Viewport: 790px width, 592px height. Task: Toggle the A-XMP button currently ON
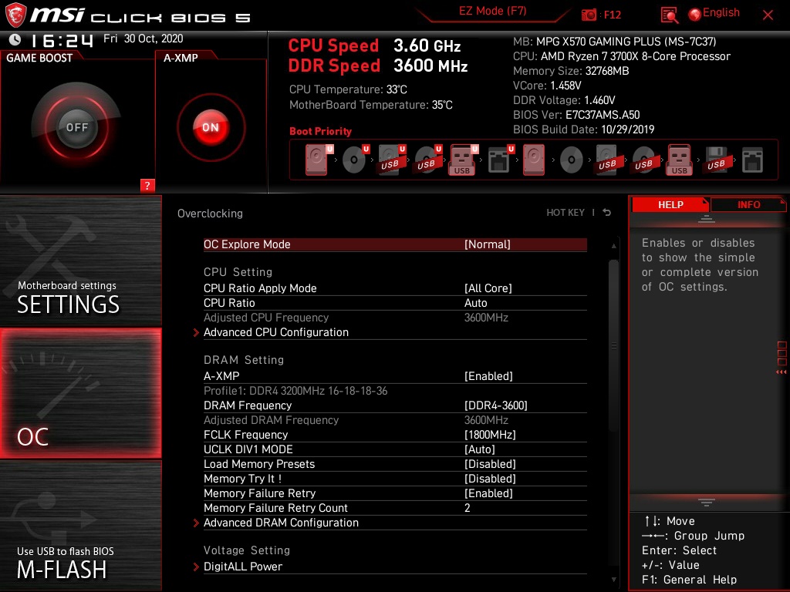211,127
